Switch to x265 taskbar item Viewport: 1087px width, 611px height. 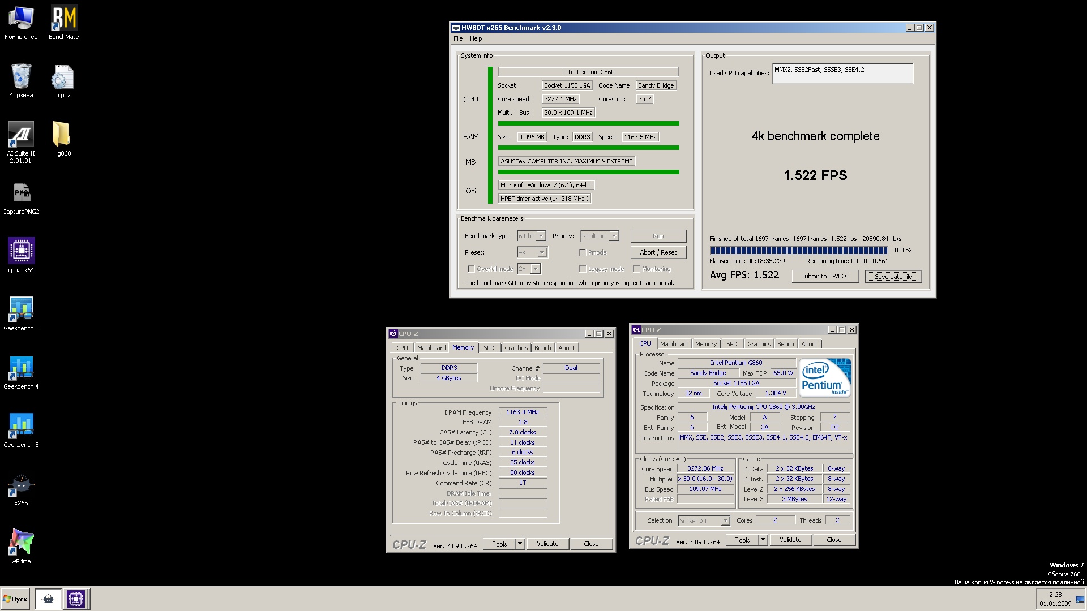[48, 599]
